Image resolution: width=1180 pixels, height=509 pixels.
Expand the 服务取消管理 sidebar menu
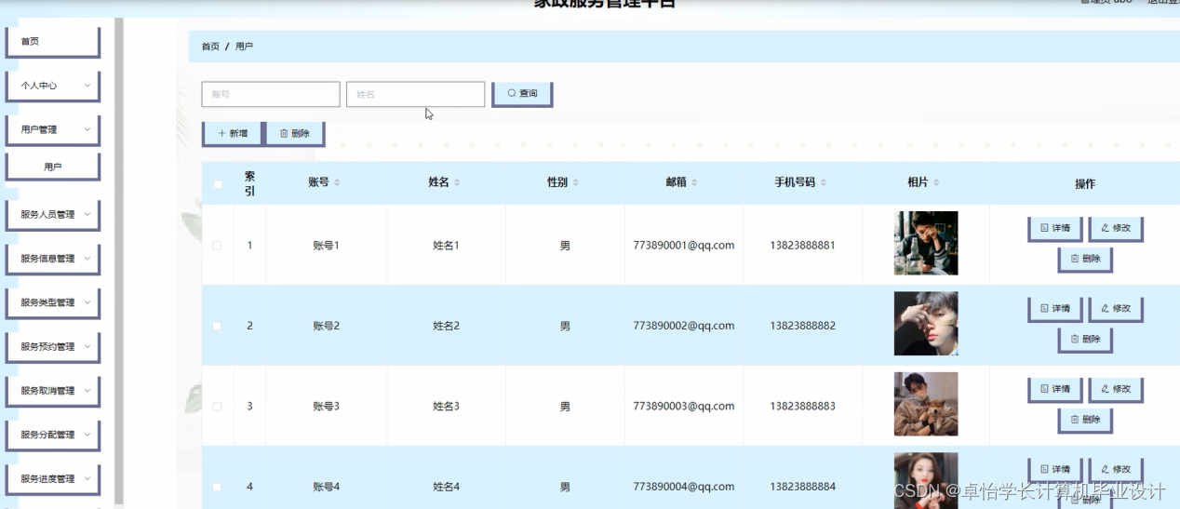click(53, 391)
